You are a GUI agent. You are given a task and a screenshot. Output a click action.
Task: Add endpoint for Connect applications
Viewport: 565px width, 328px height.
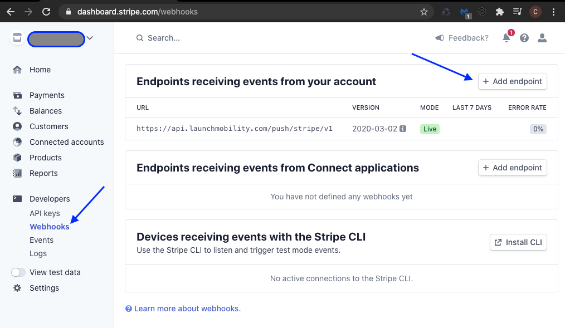click(x=513, y=168)
